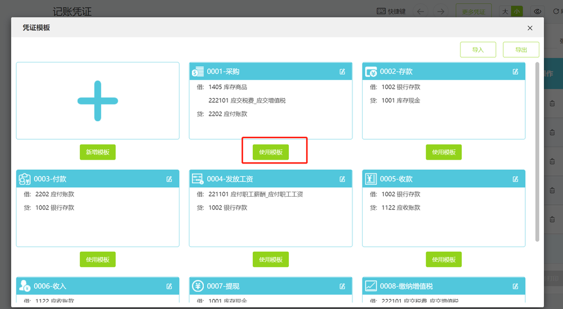Apply the 0002-存款 template

click(444, 152)
